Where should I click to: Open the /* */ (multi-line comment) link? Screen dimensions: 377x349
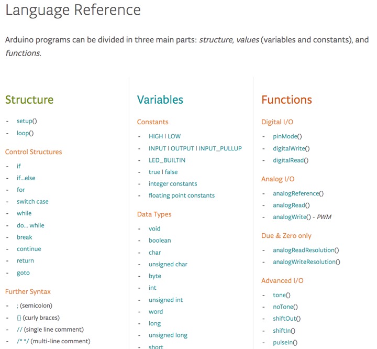(x=53, y=341)
